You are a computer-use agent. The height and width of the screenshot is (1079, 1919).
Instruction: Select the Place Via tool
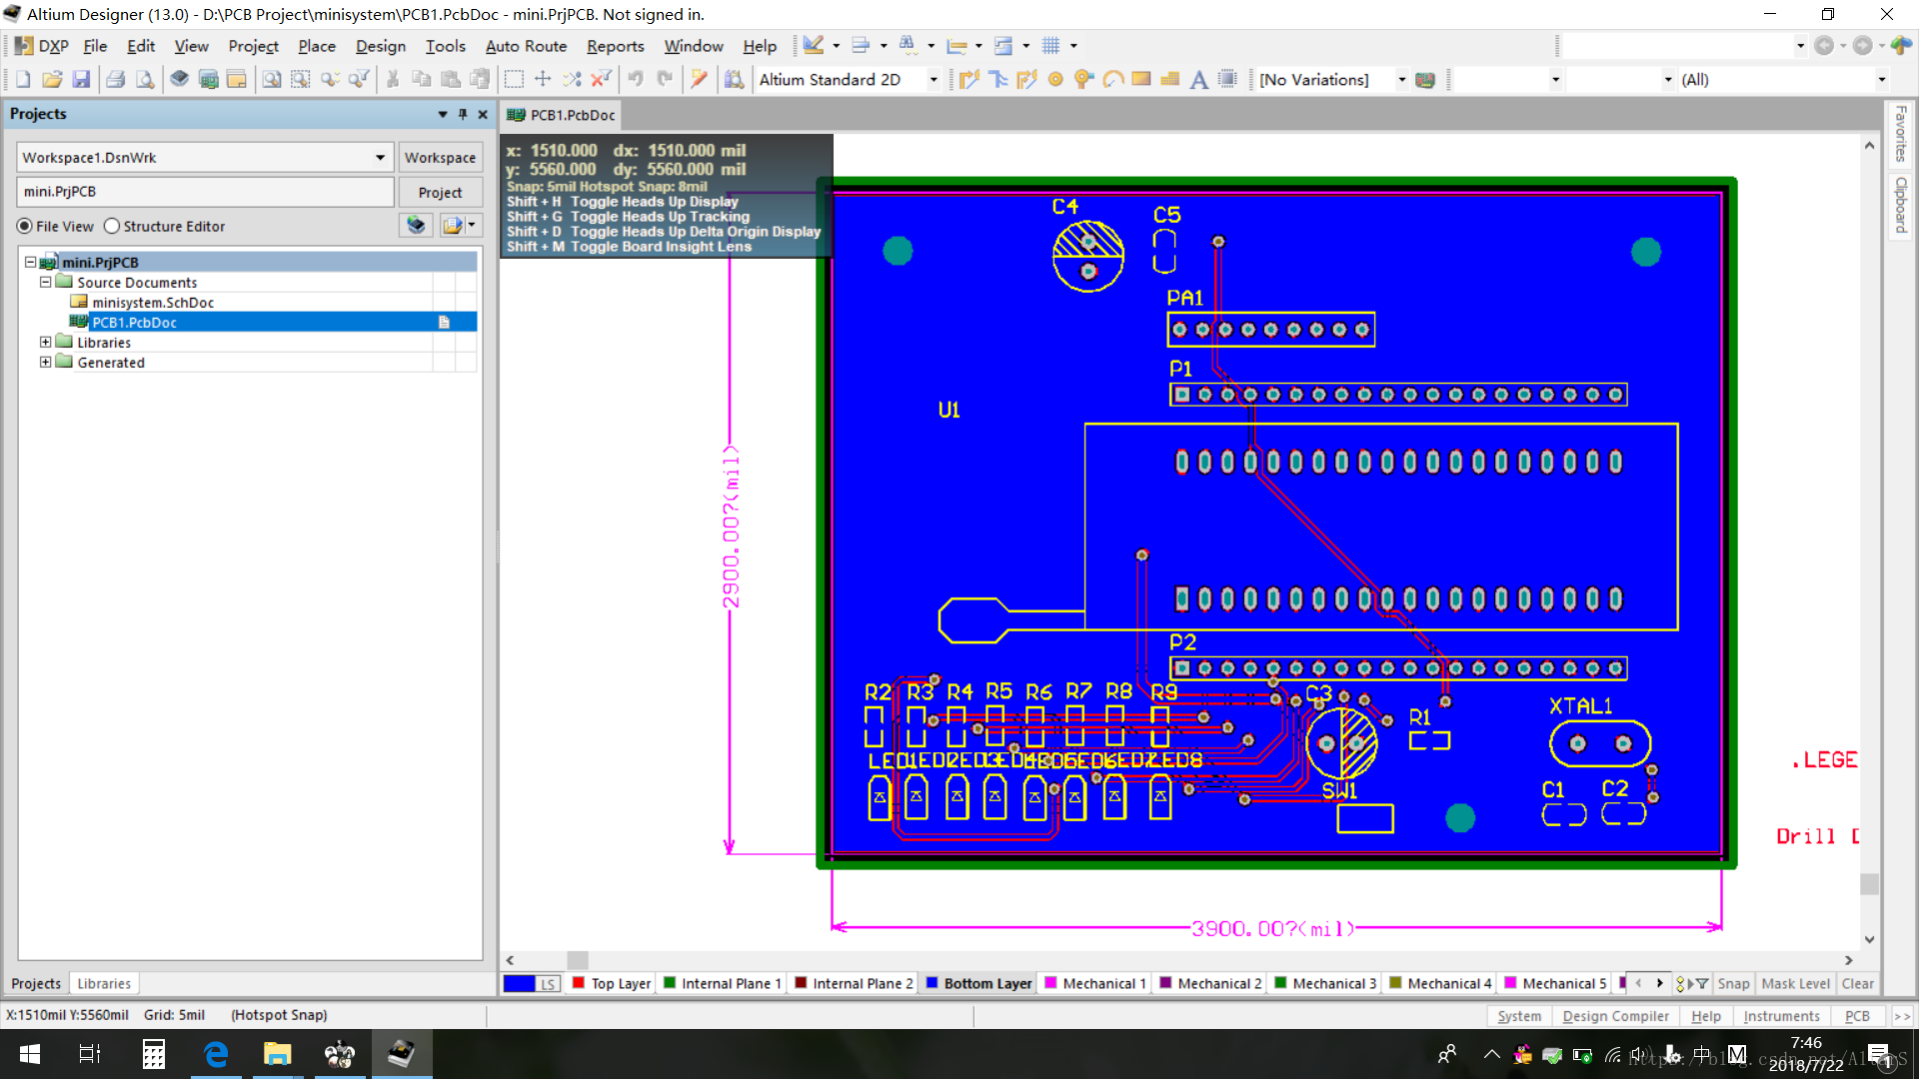click(x=1083, y=80)
